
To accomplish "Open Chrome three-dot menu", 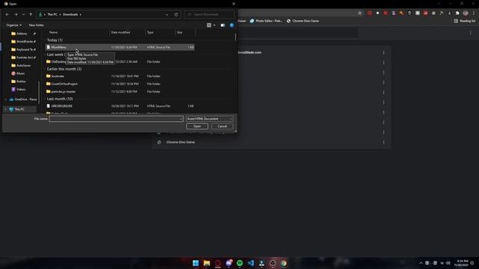I will pyautogui.click(x=474, y=13).
